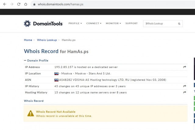Click the ASN row label
195x130 pixels.
click(28, 80)
